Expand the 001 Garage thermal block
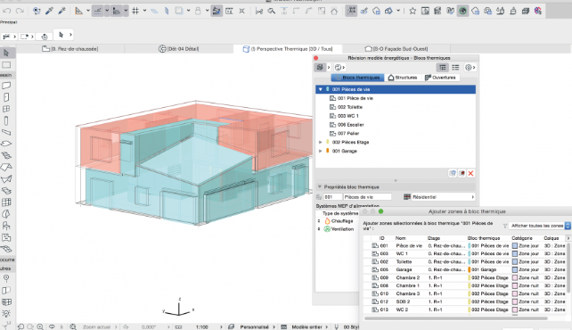Viewport: 572px width, 330px height. coord(320,151)
